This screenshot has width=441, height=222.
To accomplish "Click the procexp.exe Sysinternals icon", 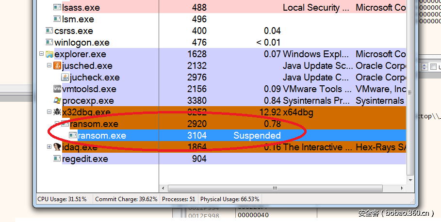I will 57,101.
